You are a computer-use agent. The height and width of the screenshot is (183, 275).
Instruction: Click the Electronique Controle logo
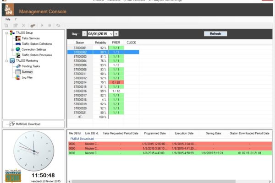coord(13,176)
